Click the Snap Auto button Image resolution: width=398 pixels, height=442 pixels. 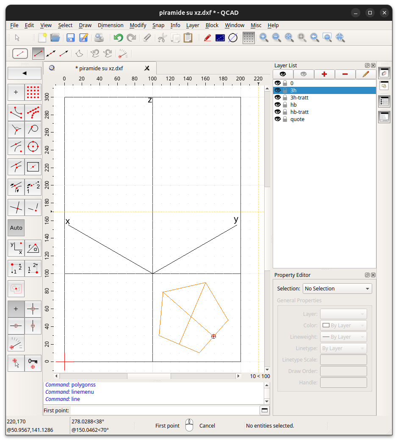click(x=16, y=228)
